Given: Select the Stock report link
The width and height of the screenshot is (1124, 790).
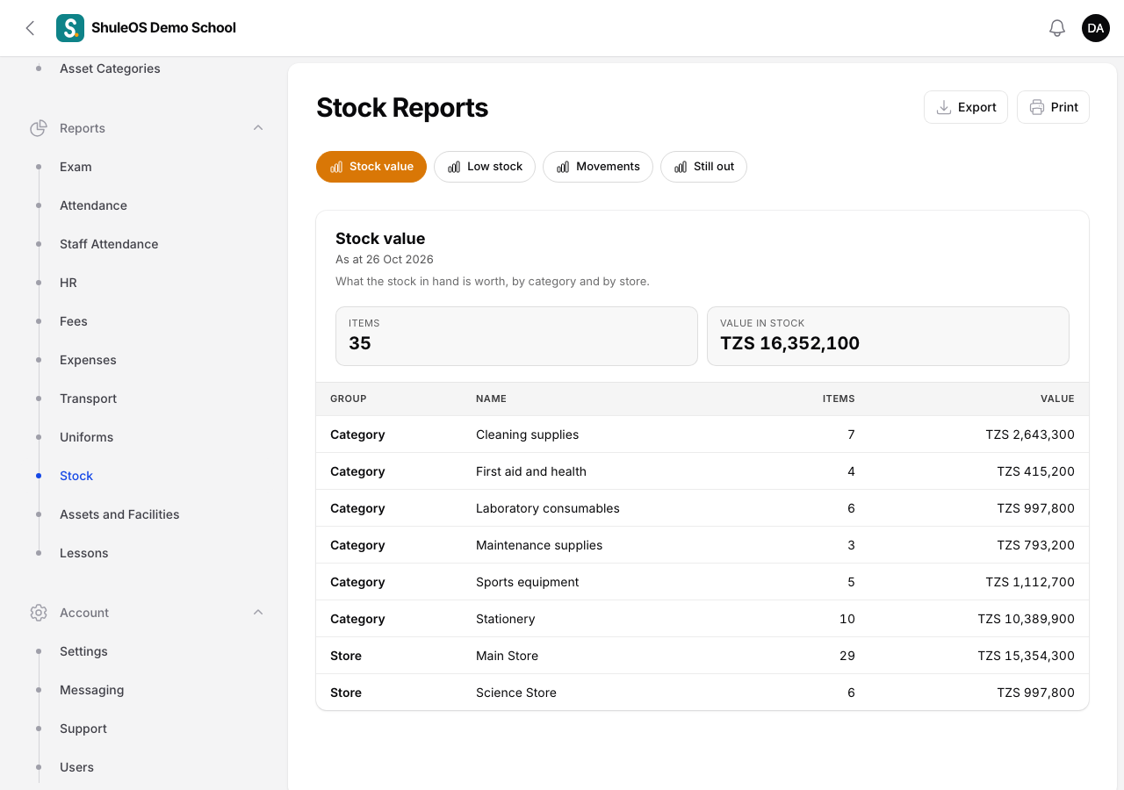Looking at the screenshot, I should [x=76, y=476].
